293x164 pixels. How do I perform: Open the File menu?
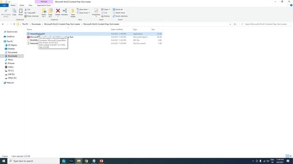pos(4,5)
